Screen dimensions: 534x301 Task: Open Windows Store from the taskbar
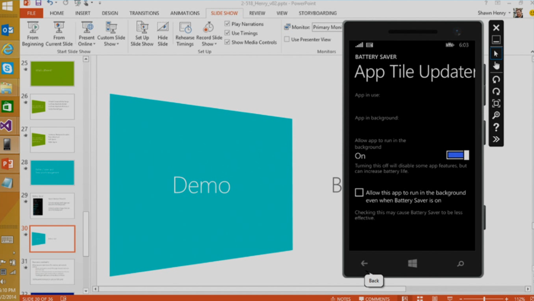click(7, 106)
